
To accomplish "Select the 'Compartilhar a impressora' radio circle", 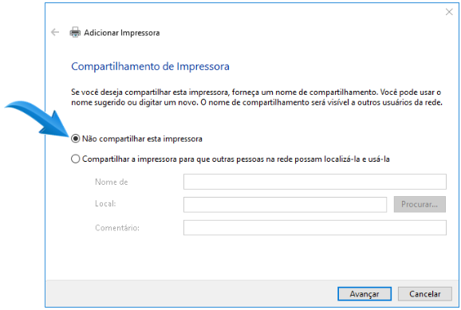I will point(76,159).
